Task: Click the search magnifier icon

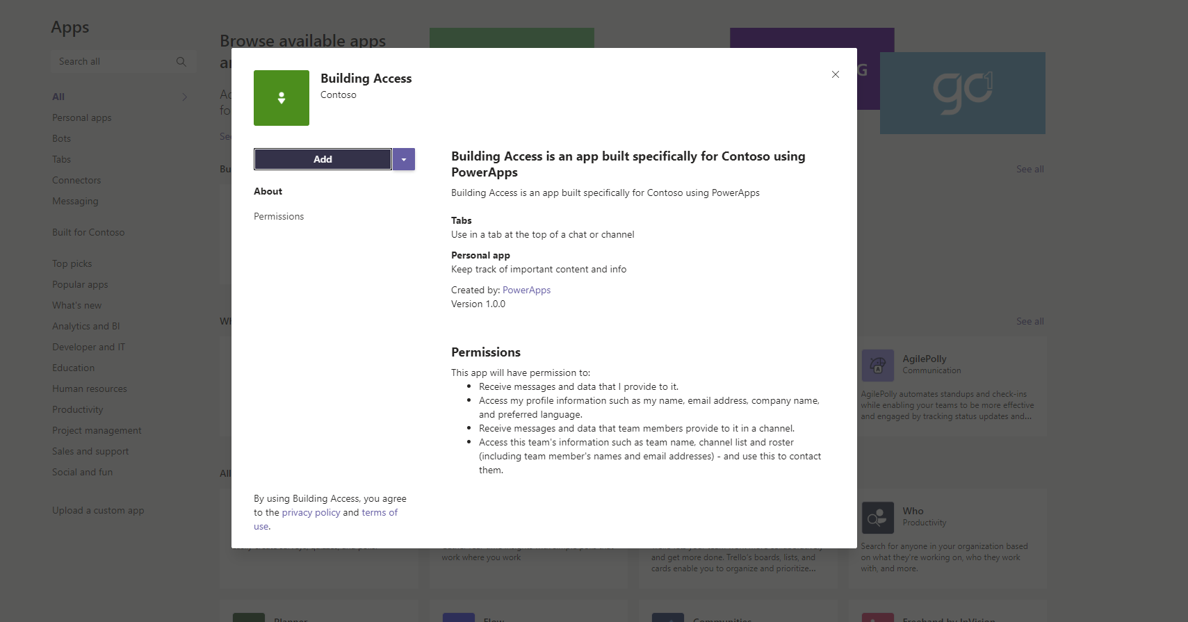Action: 181,61
